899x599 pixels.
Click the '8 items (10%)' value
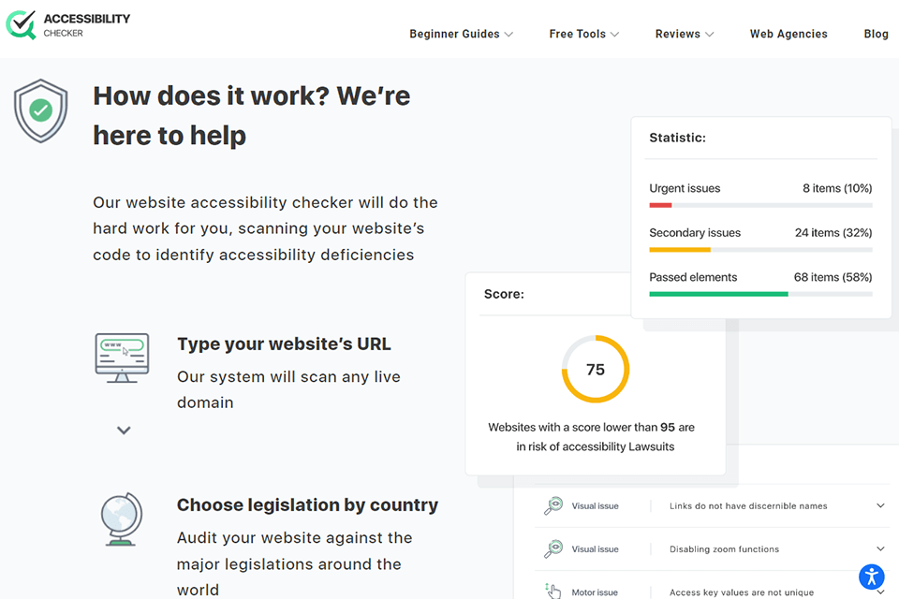pos(837,188)
